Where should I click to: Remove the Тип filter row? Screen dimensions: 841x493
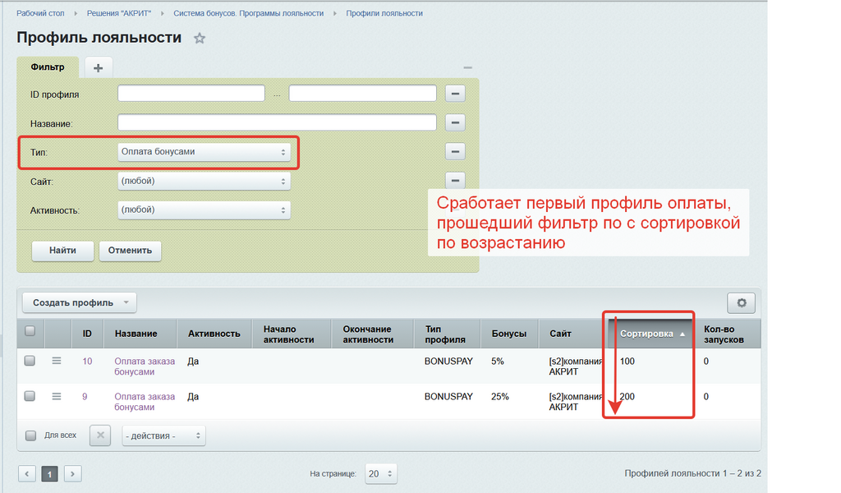point(455,152)
